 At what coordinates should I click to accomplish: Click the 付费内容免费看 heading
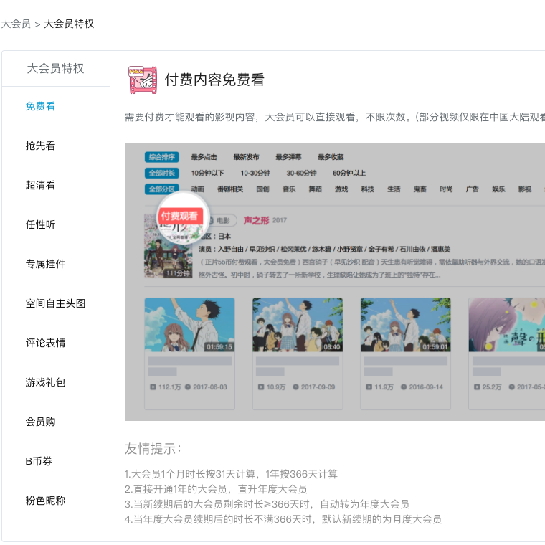[x=214, y=80]
